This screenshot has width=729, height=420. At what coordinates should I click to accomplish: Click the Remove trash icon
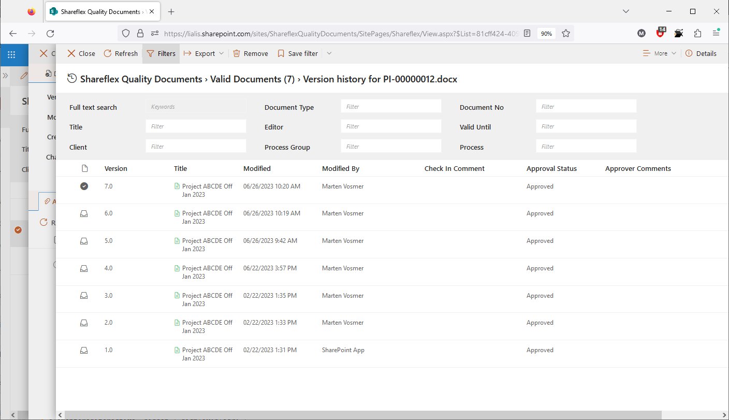tap(237, 53)
